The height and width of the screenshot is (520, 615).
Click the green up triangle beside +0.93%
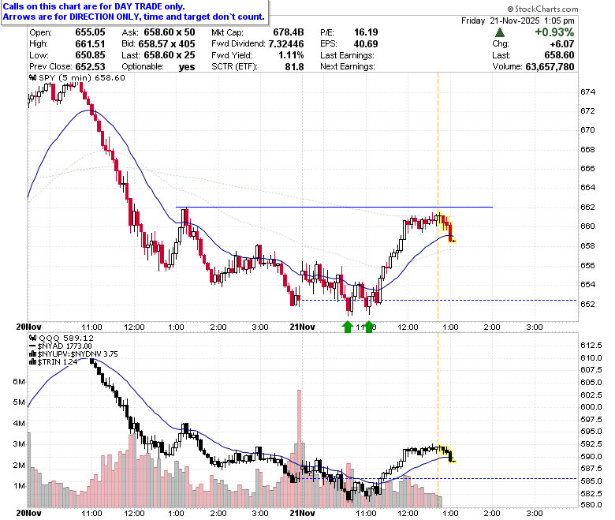500,32
